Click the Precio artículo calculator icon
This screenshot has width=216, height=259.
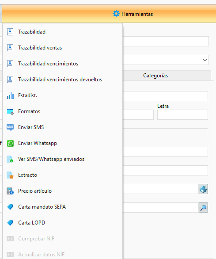coord(10,191)
